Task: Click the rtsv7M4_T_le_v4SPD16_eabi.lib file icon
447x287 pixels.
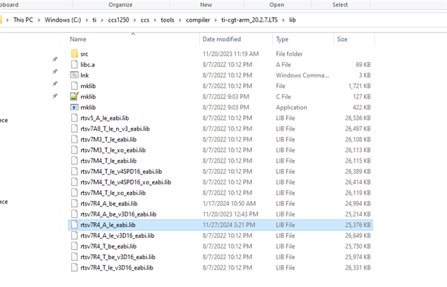Action: (75, 172)
